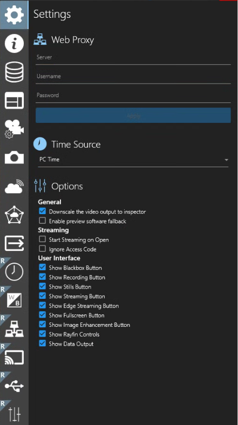Image resolution: width=238 pixels, height=425 pixels.
Task: Focus the Password field
Action: [133, 95]
